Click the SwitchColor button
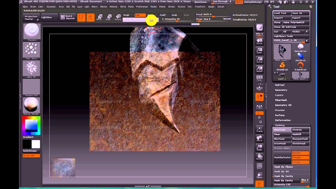The width and height of the screenshot is (336, 189). pyautogui.click(x=31, y=151)
